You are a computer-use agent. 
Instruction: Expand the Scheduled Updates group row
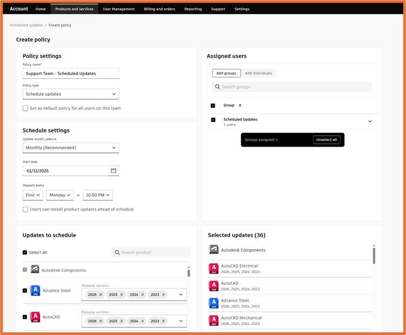coord(370,121)
